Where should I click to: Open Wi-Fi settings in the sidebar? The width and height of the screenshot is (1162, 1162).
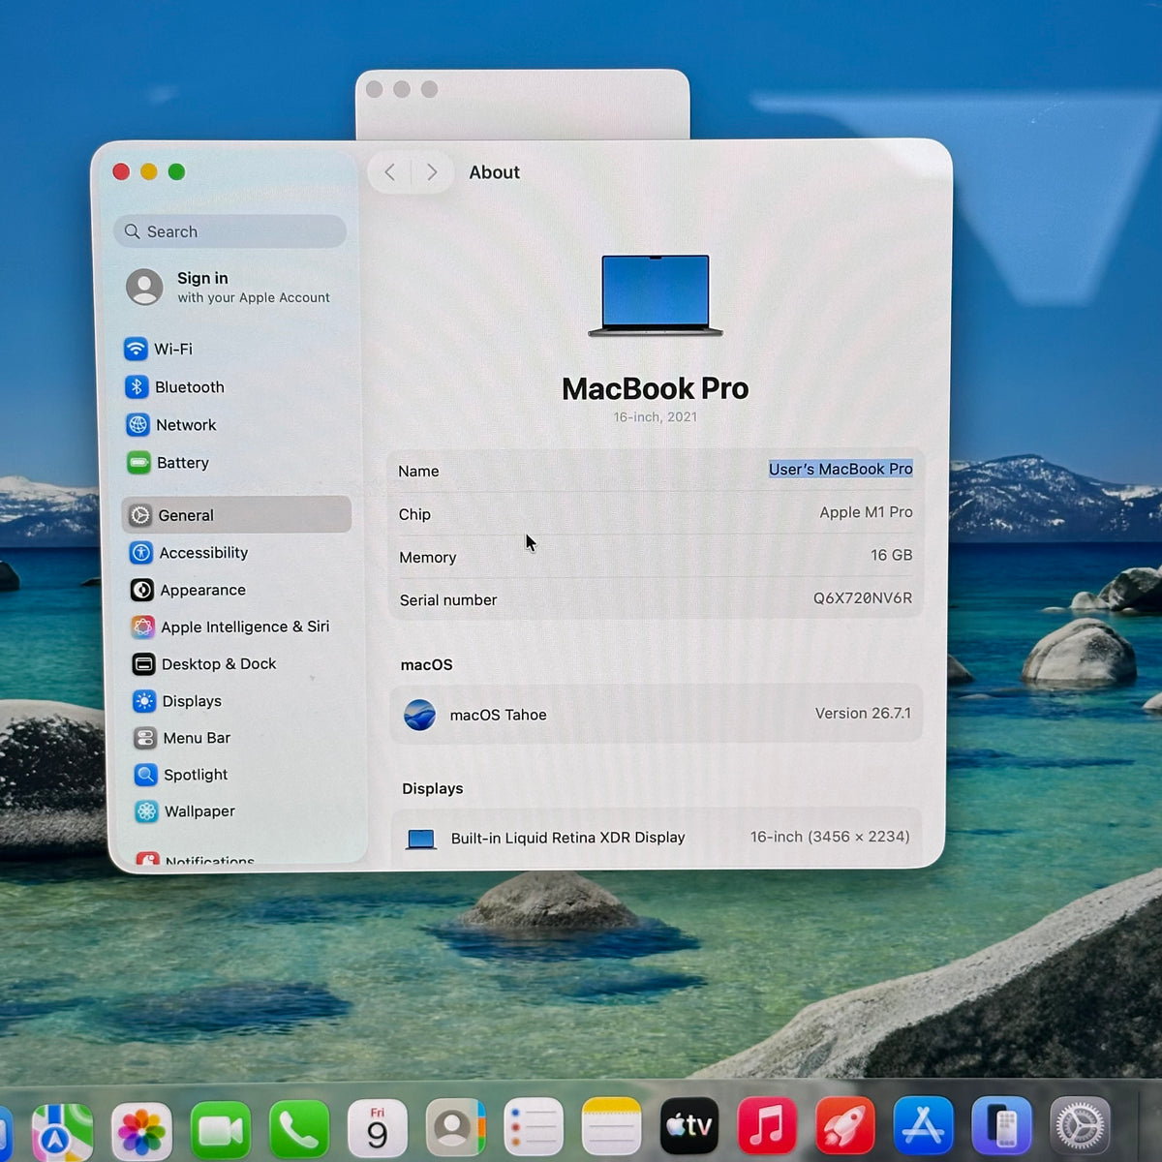pyautogui.click(x=159, y=349)
